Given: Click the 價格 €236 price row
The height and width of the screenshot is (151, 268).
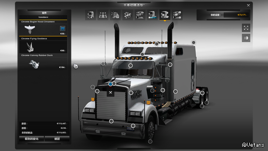Looking at the screenshot, I should point(44,128).
